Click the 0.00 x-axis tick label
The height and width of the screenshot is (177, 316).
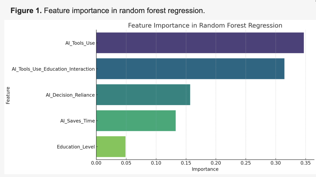click(x=96, y=163)
